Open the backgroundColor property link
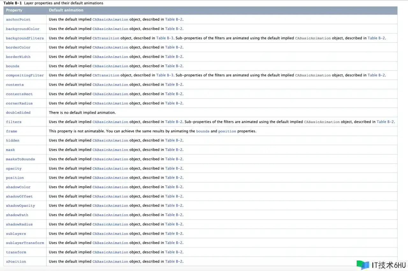The height and width of the screenshot is (271, 408). click(x=23, y=29)
